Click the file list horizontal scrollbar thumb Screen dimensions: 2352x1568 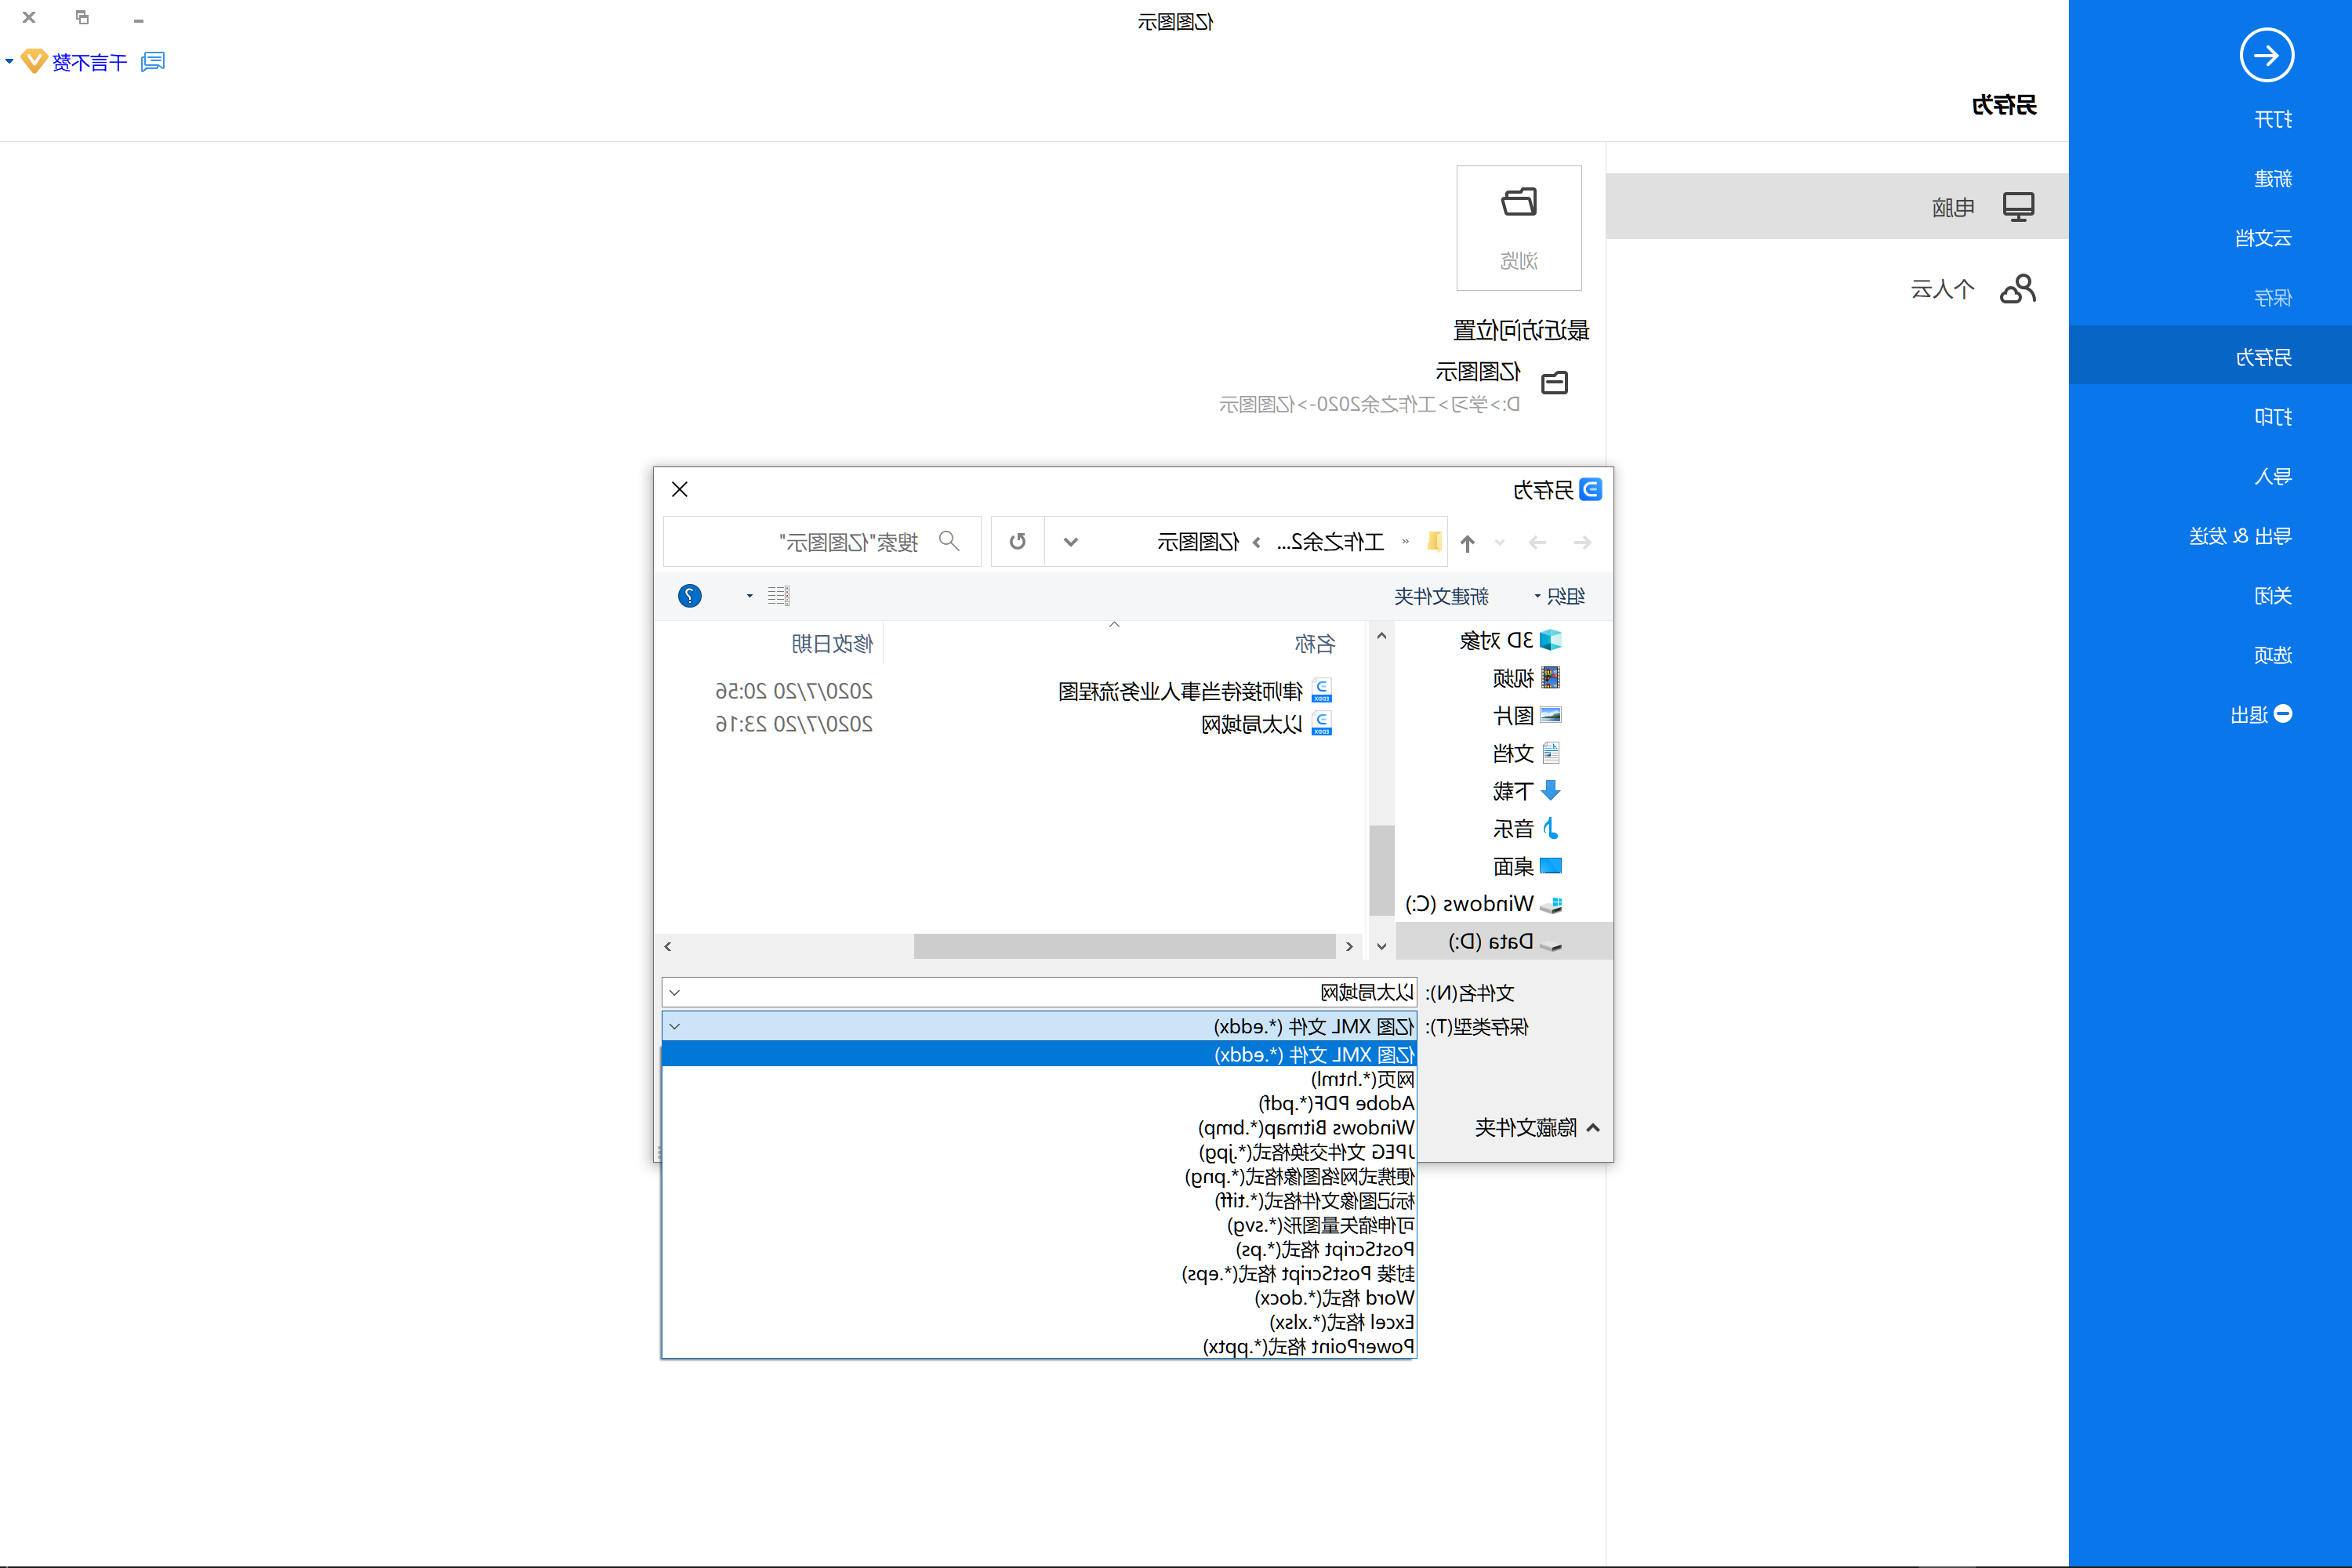point(1124,946)
